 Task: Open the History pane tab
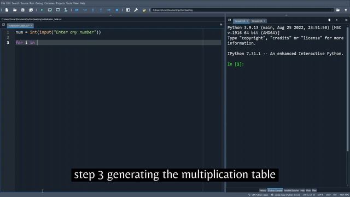click(x=262, y=190)
